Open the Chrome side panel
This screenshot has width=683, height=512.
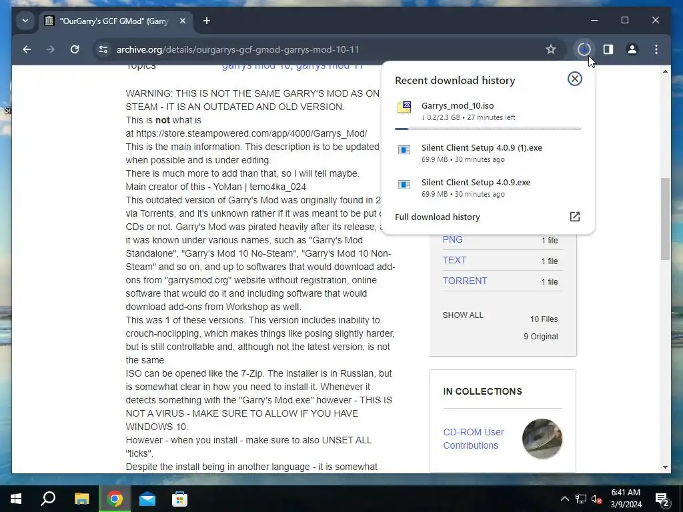click(608, 49)
